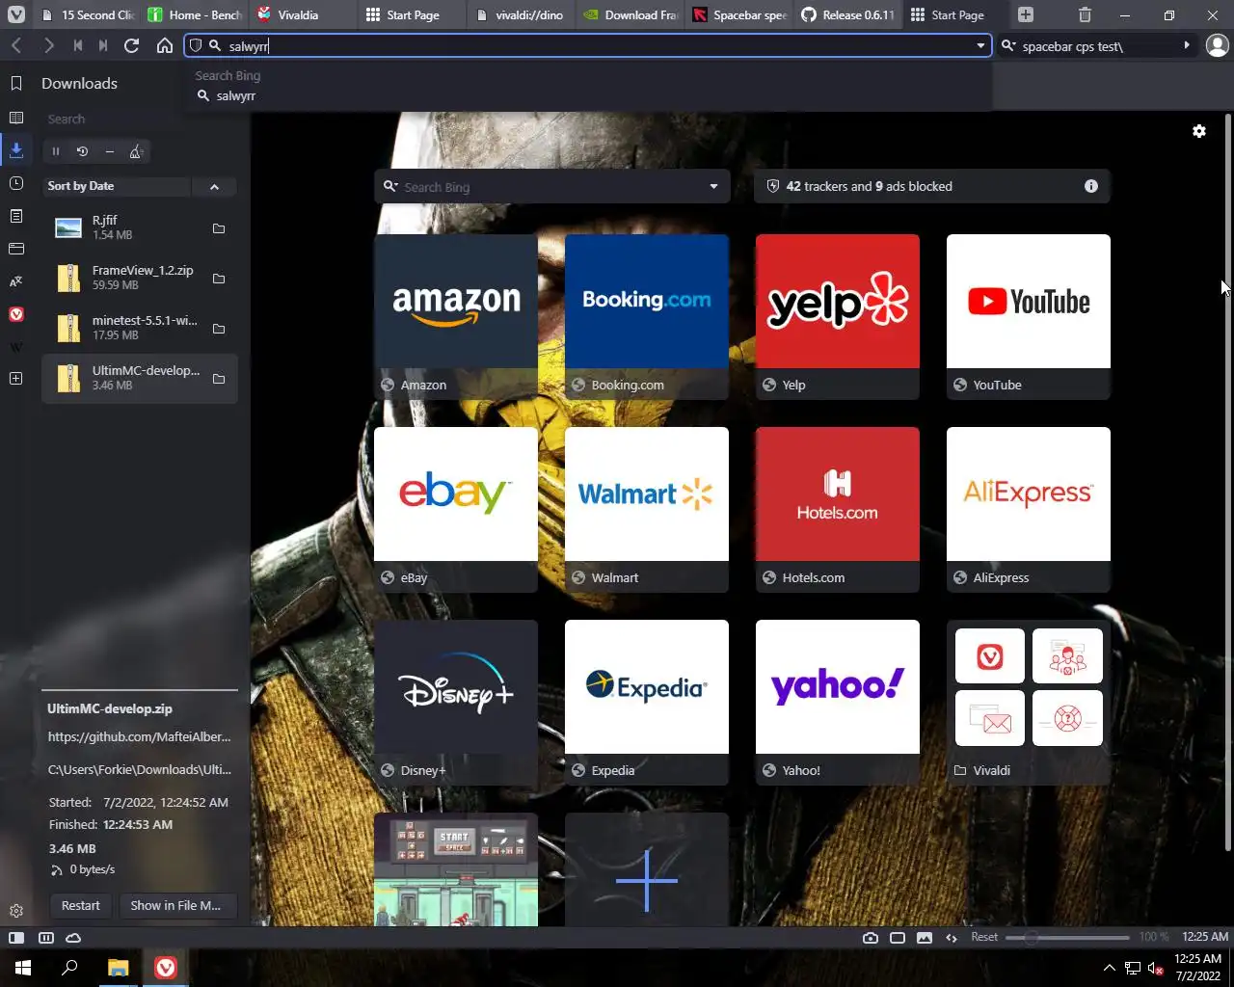Go back with the back arrow

(16, 45)
